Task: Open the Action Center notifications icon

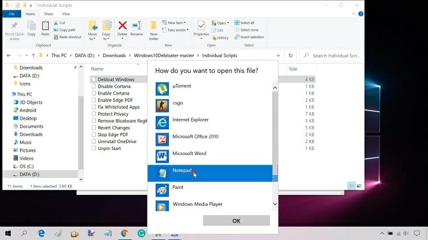Action: (417, 234)
